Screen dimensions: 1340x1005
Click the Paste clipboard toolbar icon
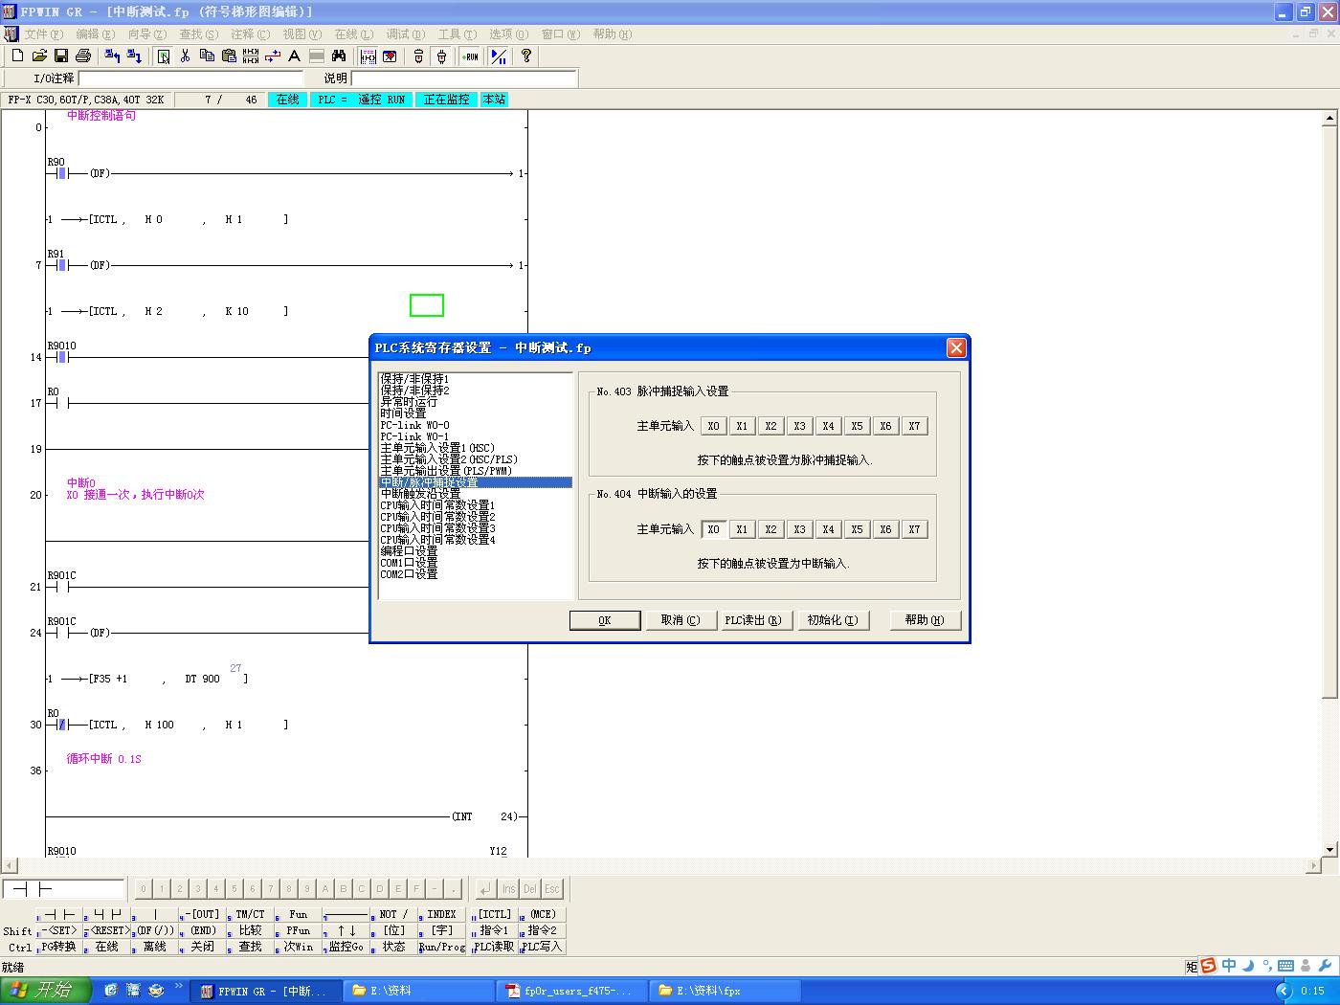pos(229,56)
